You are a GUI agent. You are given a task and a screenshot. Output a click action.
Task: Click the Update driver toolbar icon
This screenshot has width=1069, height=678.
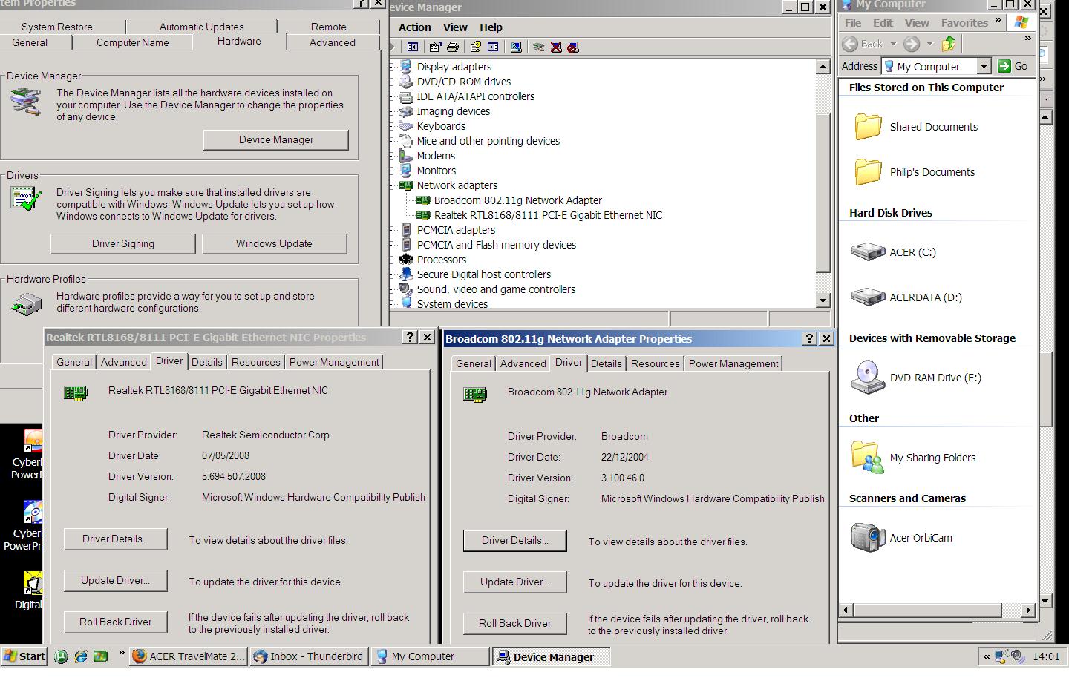[539, 47]
